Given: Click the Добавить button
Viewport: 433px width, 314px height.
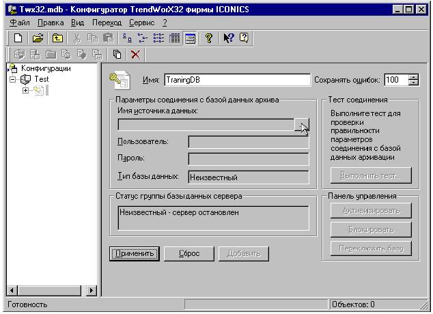Looking at the screenshot, I should 244,253.
